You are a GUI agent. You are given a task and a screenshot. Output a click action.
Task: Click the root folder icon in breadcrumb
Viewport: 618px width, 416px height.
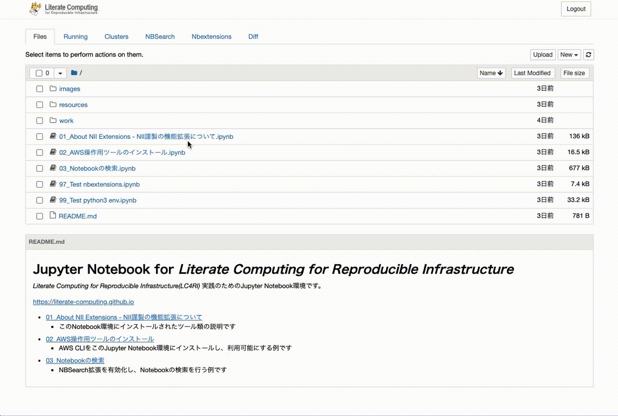tap(74, 73)
